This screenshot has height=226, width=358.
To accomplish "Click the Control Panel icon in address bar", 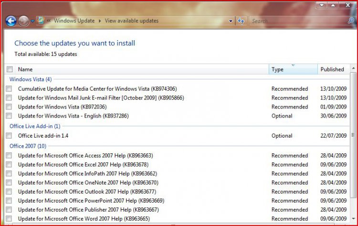I will point(41,20).
